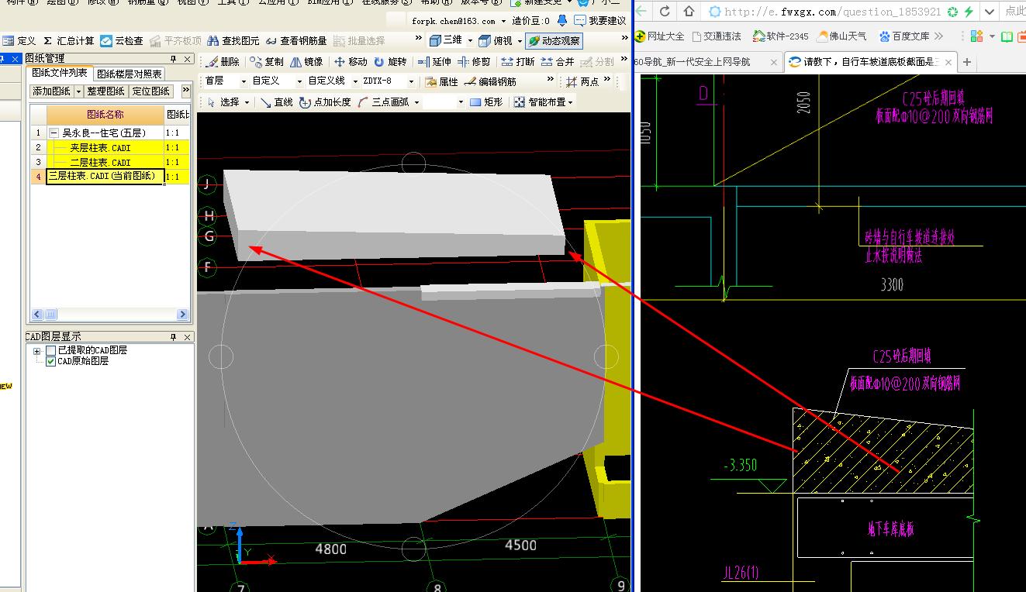1026x592 pixels.
Task: Select 三层柱表.CADI current drawing row
Action: 105,177
